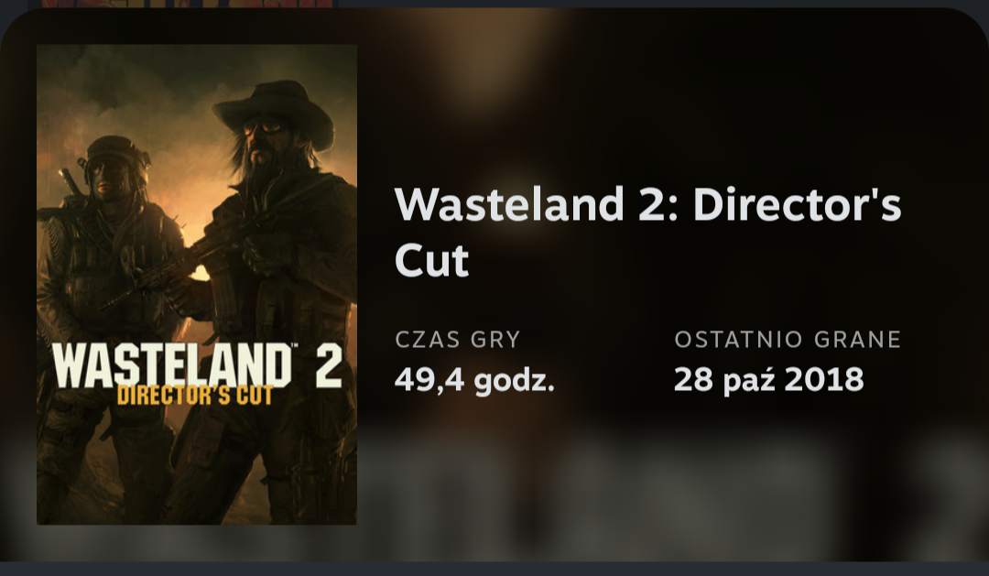Click the dark strip beneath the game card
Screen dimensions: 989x576
pos(494,569)
